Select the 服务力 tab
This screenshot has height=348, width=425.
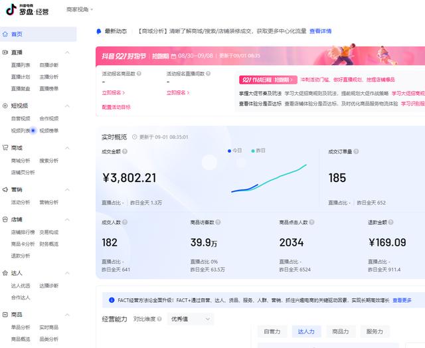pos(375,331)
